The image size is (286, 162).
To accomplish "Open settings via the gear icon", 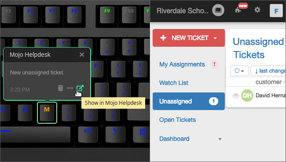I will click(257, 10).
